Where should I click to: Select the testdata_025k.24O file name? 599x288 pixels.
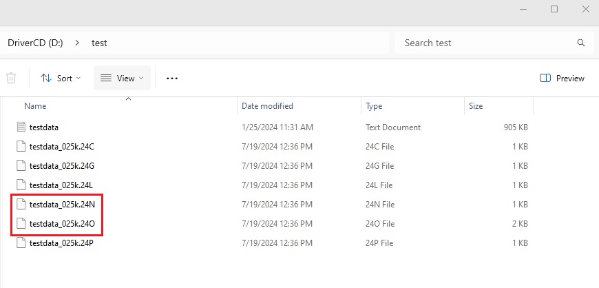62,224
